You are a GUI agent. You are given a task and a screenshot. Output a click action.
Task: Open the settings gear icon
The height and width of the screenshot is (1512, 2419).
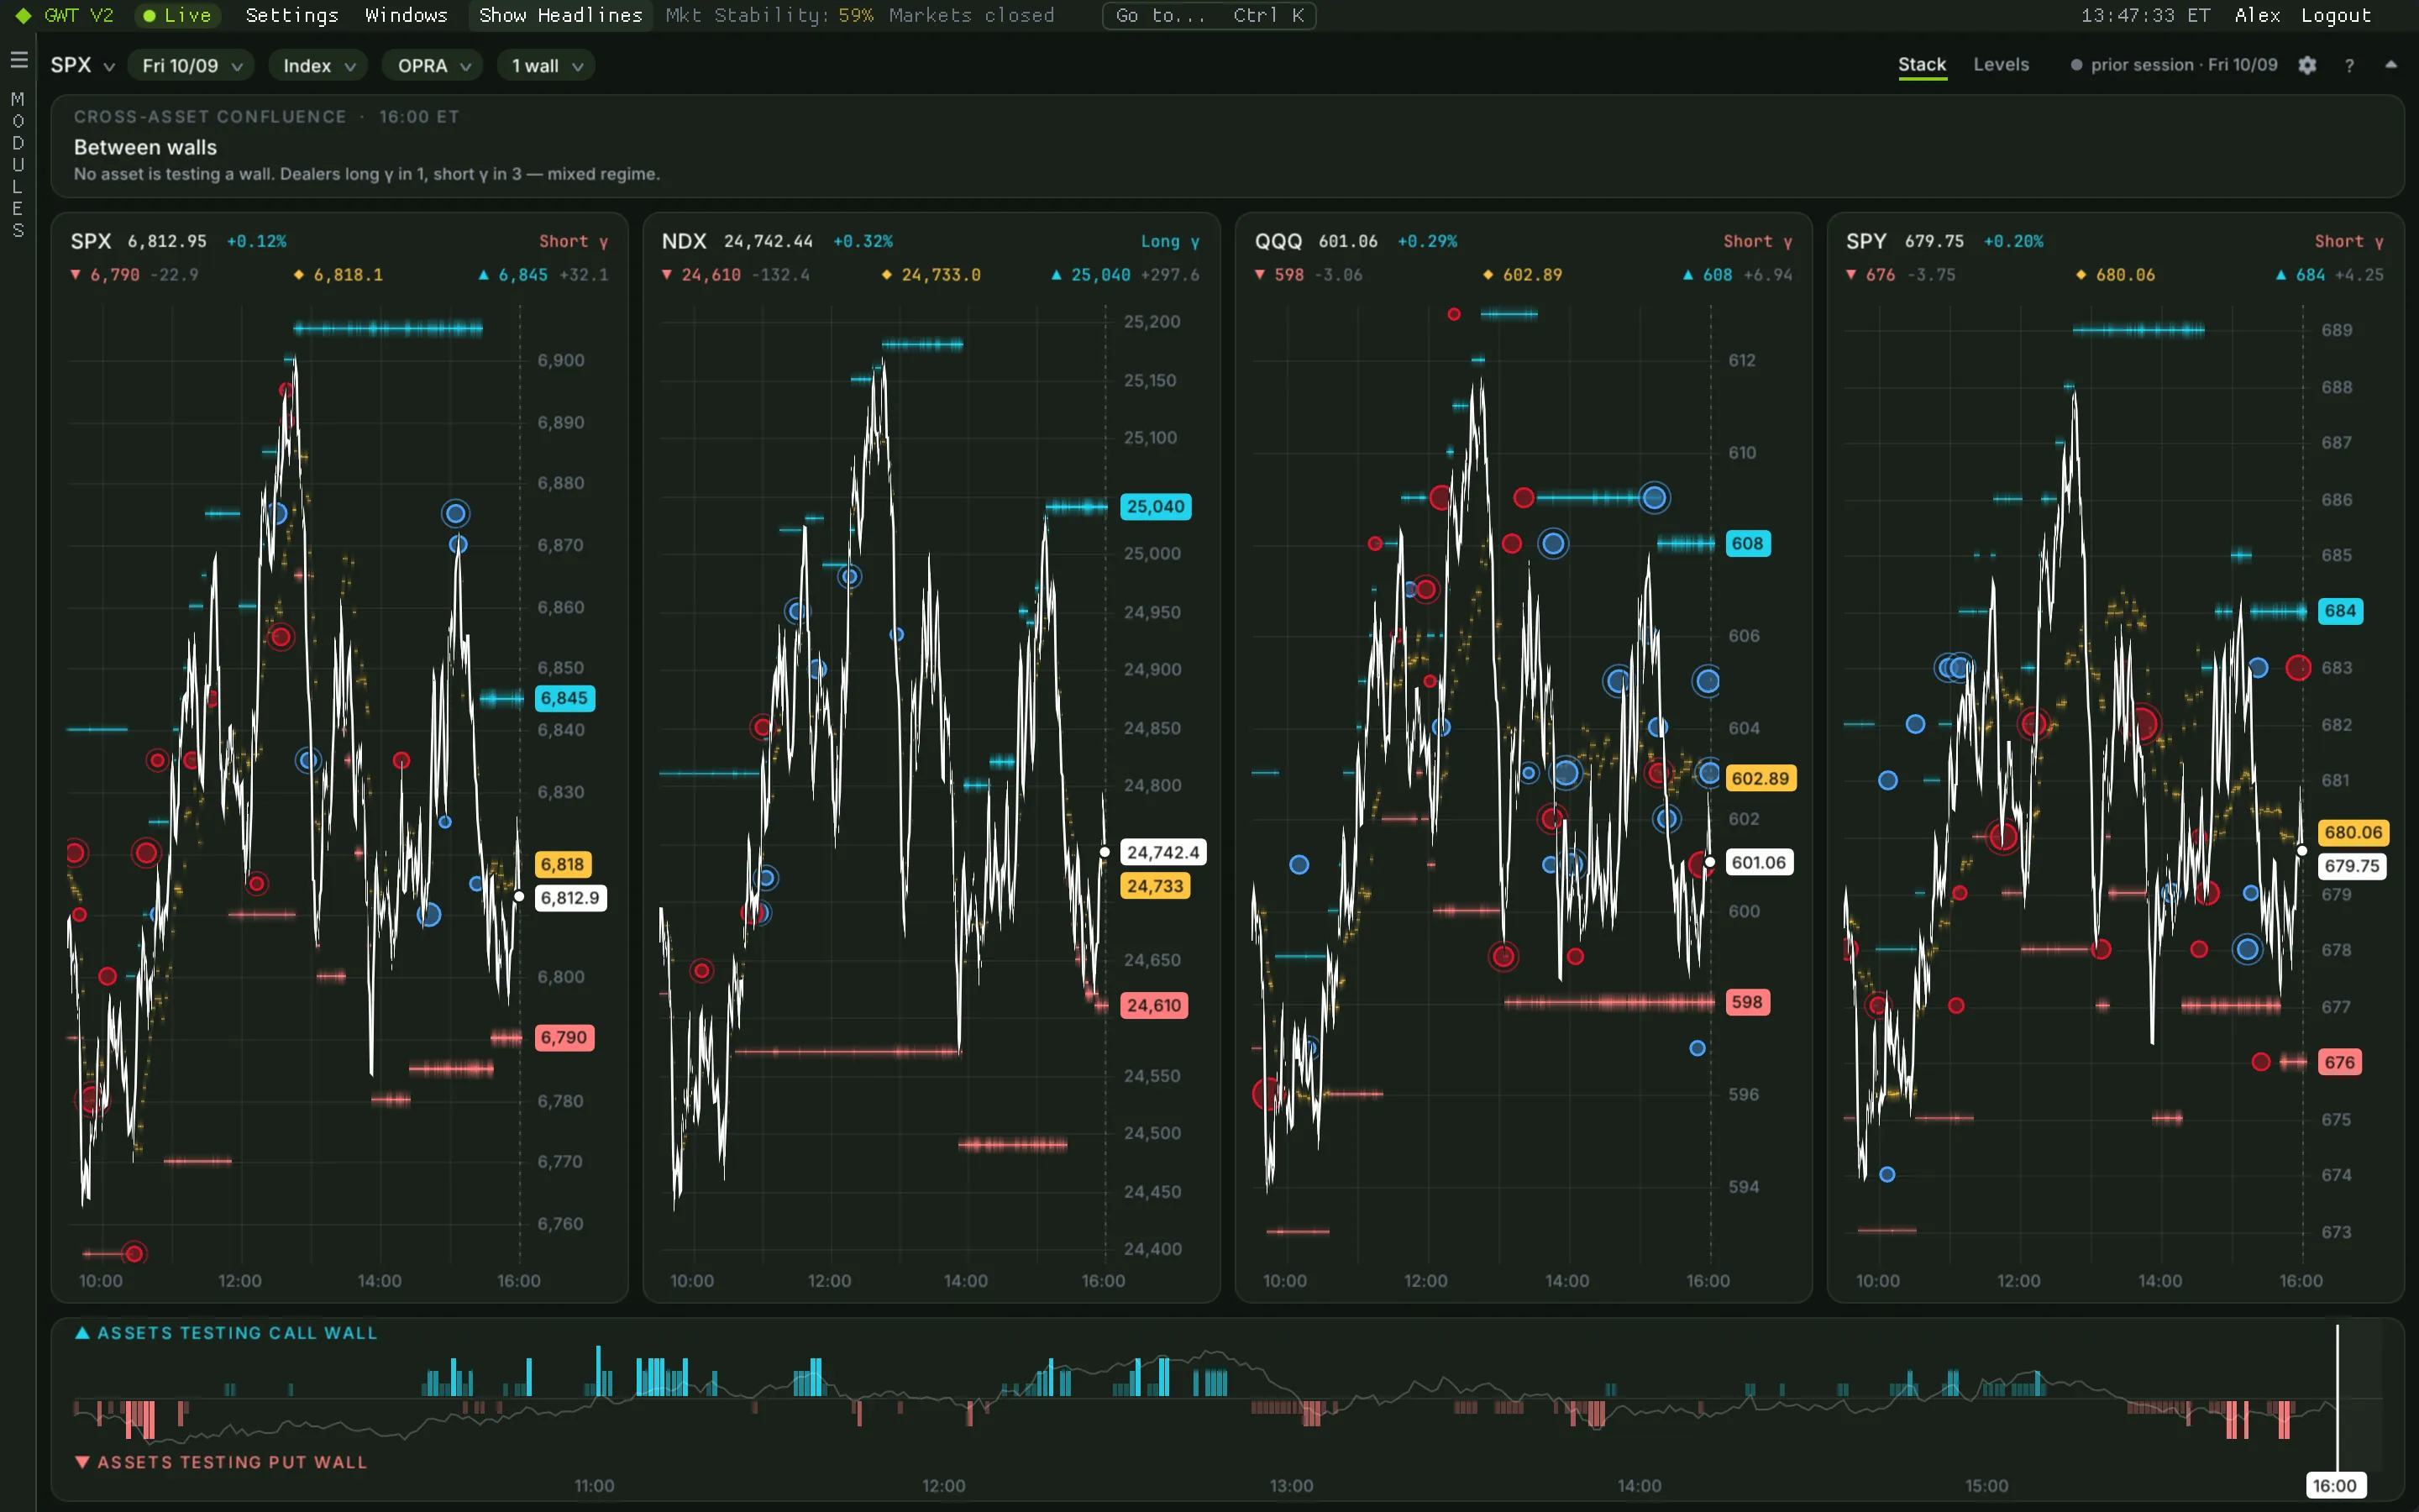click(2307, 65)
